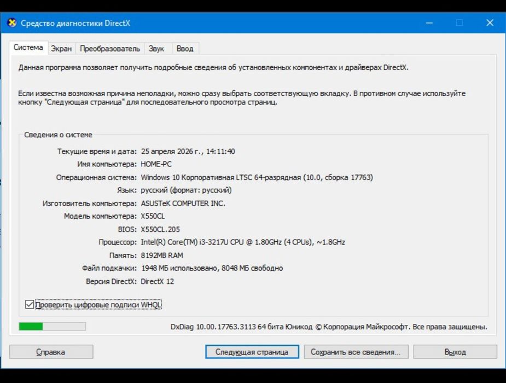Click the Справка button
Viewport: 506px width, 383px height.
point(51,352)
